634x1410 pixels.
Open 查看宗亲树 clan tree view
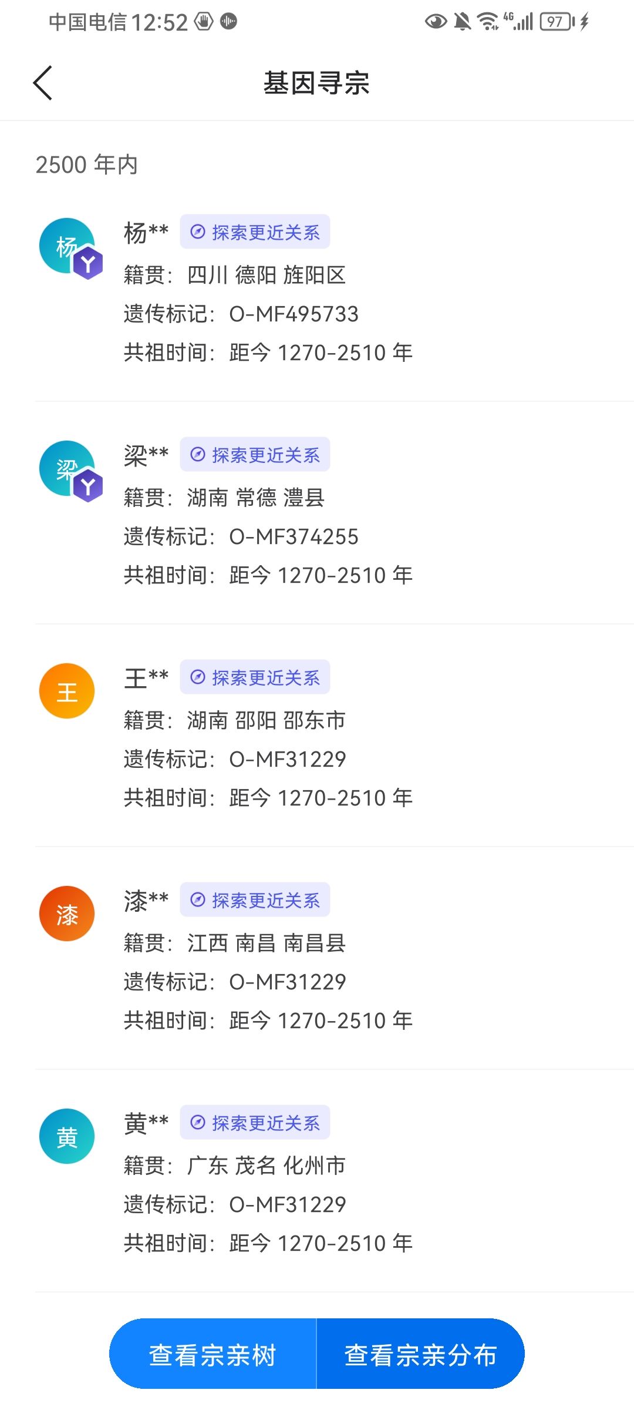[x=213, y=1355]
